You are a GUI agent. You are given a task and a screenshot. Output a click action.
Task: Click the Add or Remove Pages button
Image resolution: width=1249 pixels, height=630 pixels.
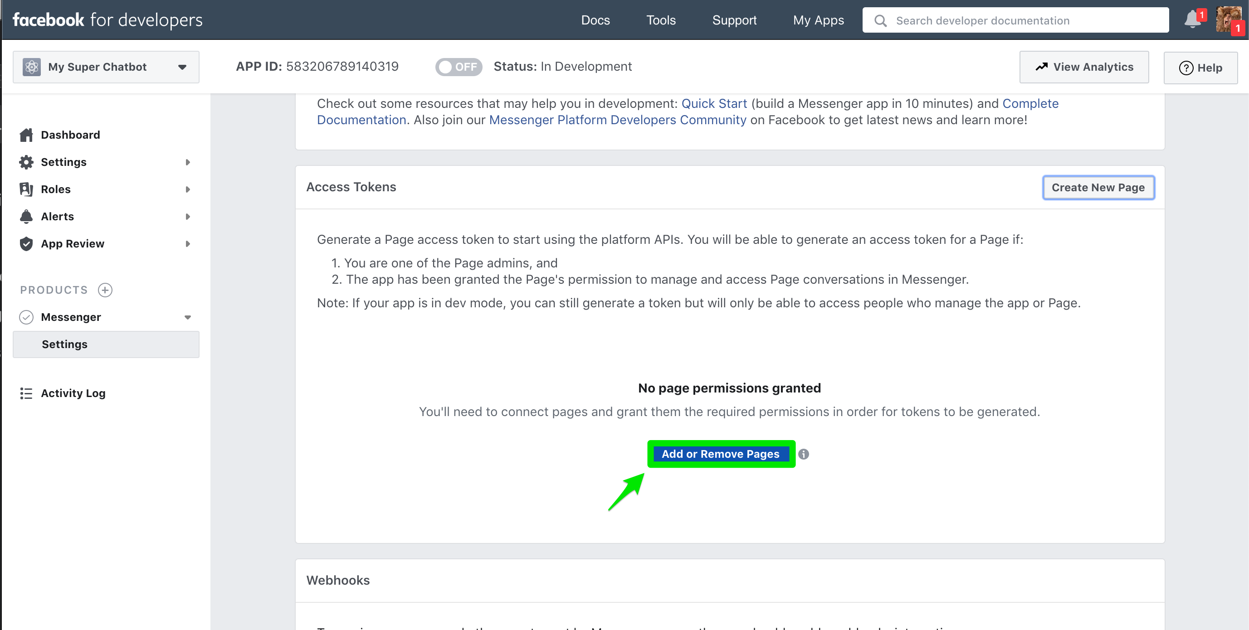[x=721, y=454]
